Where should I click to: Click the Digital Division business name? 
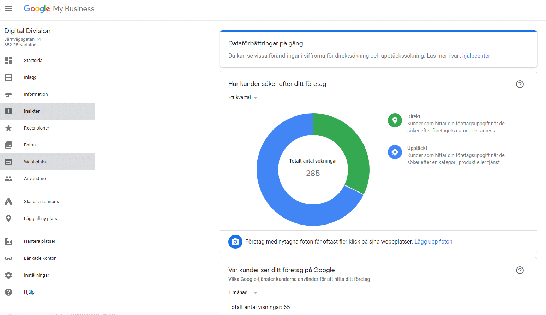point(28,31)
